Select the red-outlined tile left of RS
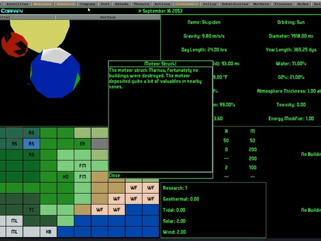 pos(15,133)
